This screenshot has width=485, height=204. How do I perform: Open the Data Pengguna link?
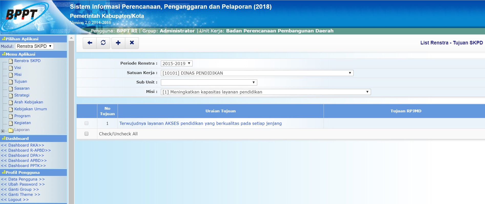[23, 179]
